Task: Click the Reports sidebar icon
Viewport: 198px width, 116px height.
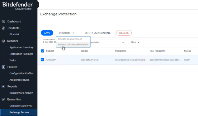Action: pyautogui.click(x=3, y=87)
